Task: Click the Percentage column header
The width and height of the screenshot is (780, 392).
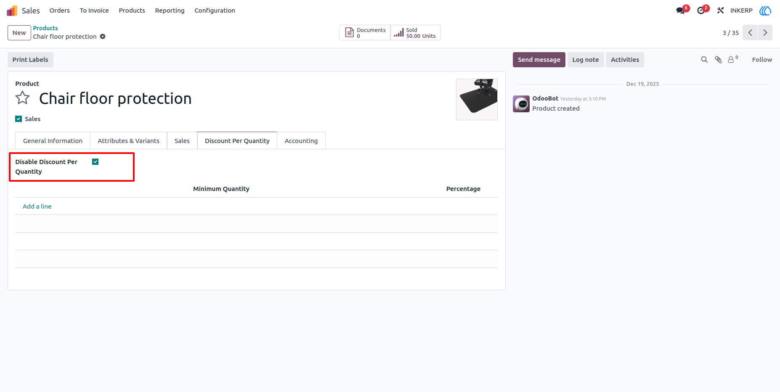Action: (x=463, y=189)
